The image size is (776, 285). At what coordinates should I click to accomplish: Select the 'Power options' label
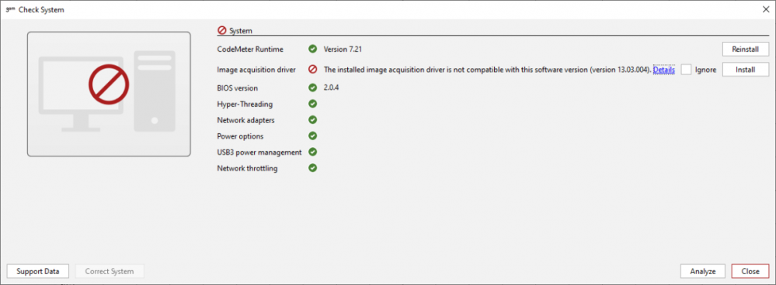240,136
